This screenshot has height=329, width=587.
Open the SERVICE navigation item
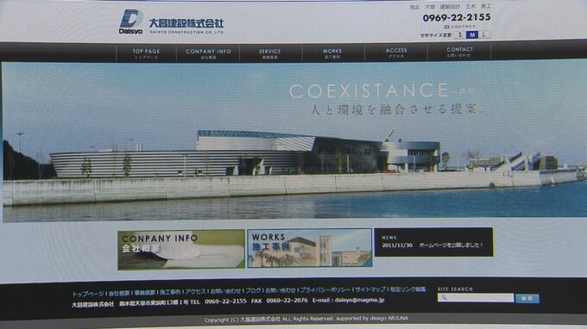tap(270, 53)
